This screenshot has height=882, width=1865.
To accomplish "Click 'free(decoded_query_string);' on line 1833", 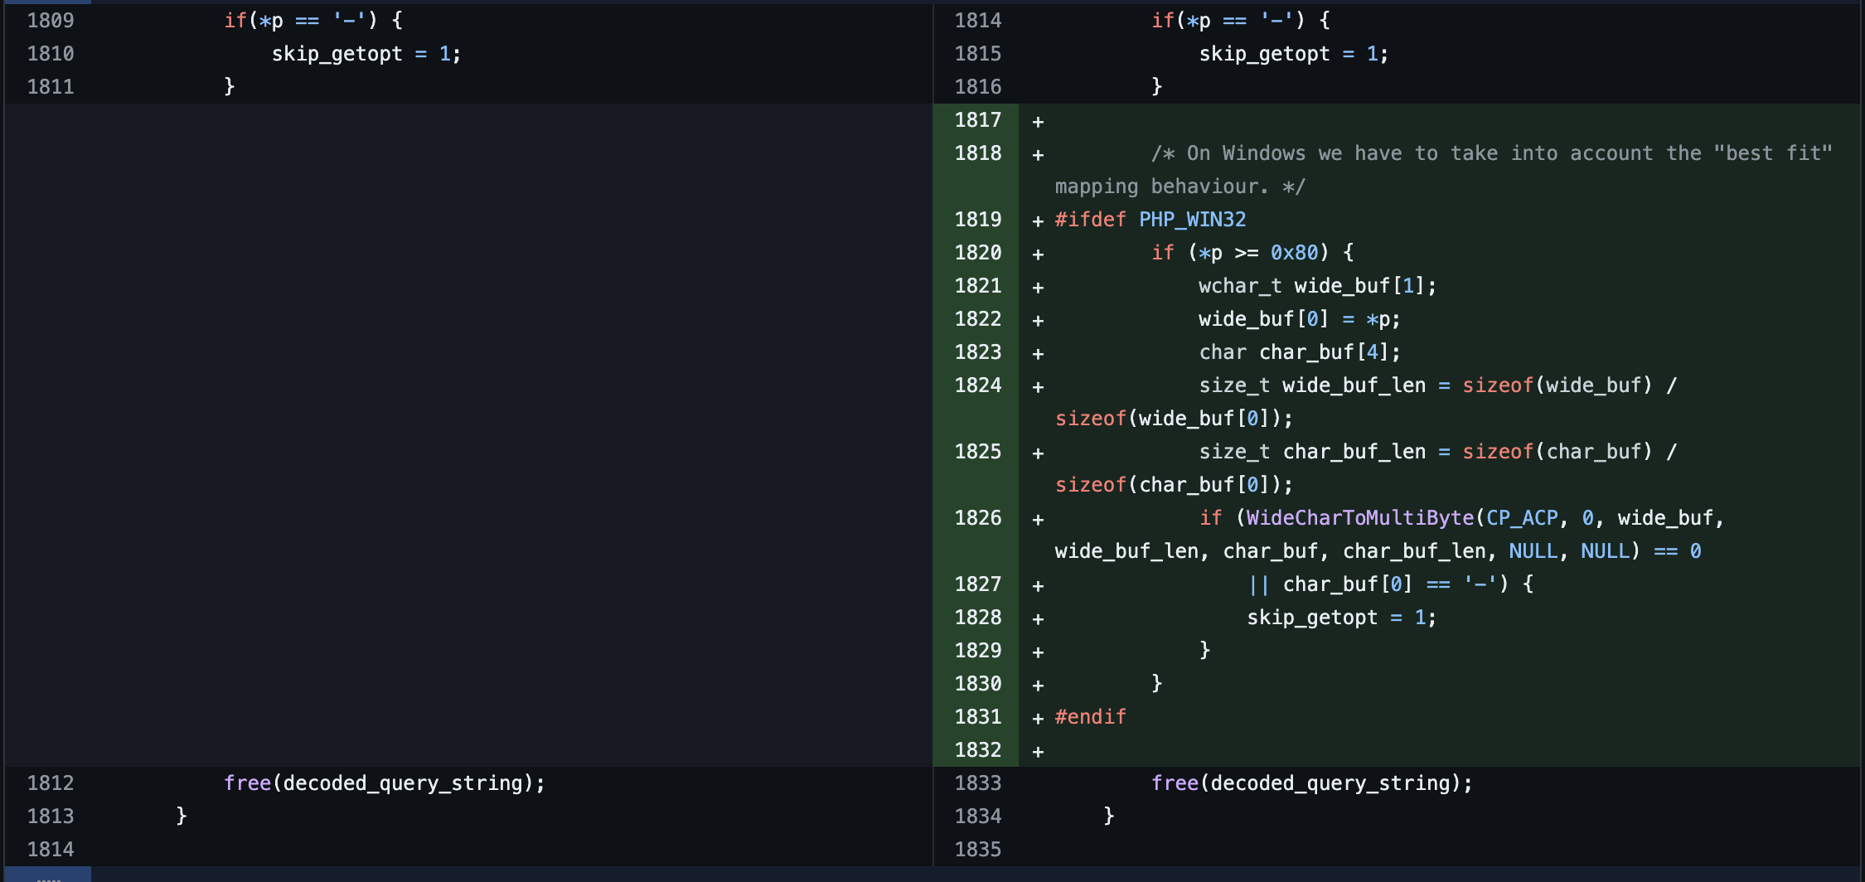I will click(x=1312, y=783).
